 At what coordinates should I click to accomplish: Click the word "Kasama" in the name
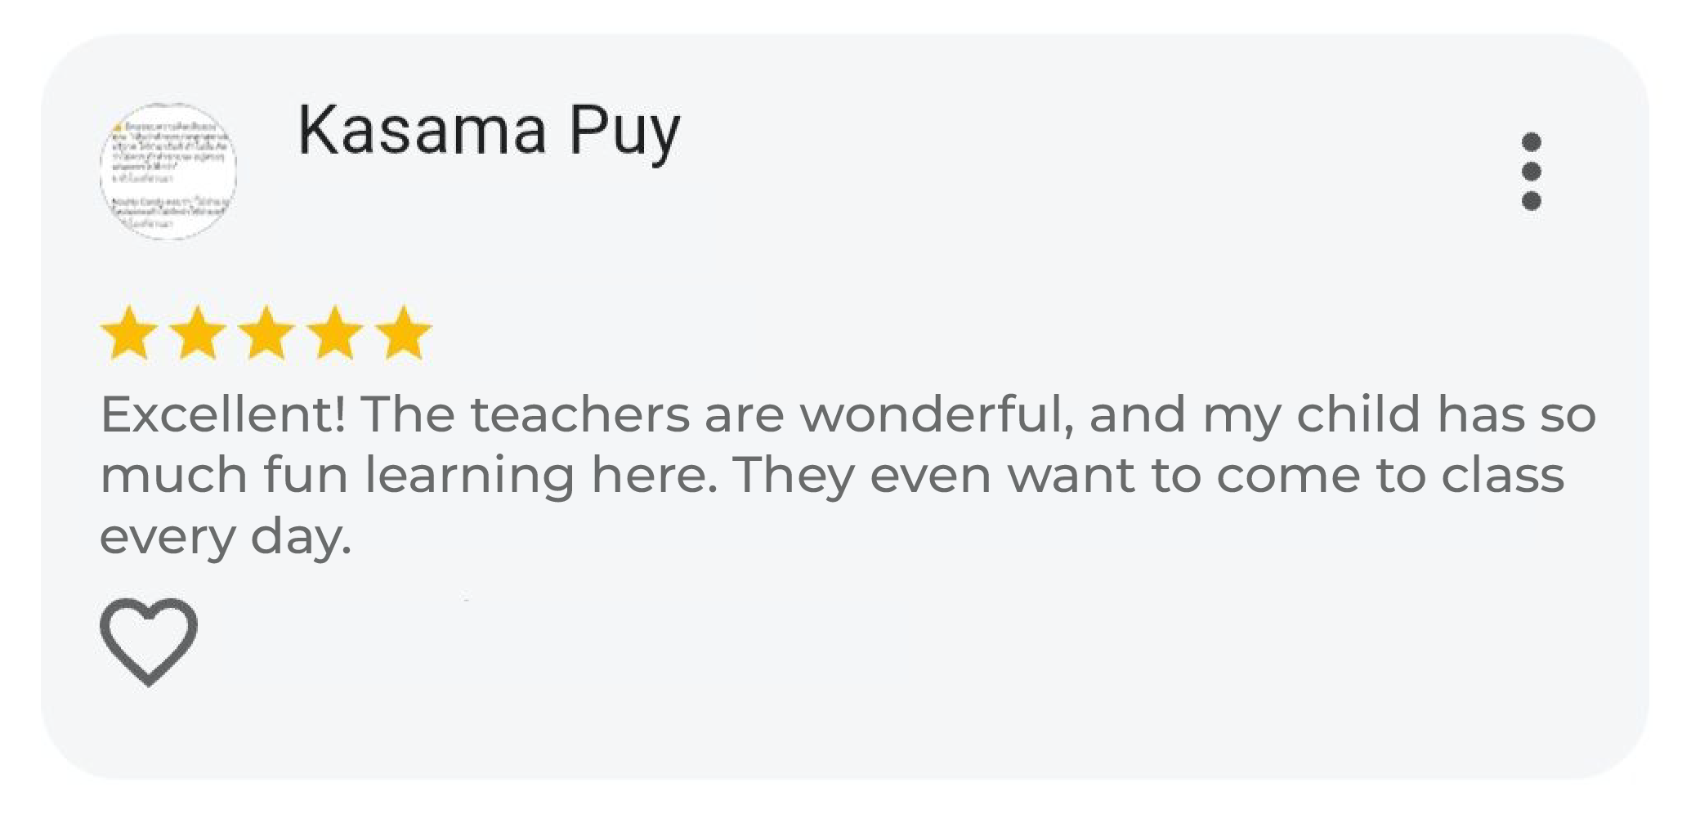[422, 129]
